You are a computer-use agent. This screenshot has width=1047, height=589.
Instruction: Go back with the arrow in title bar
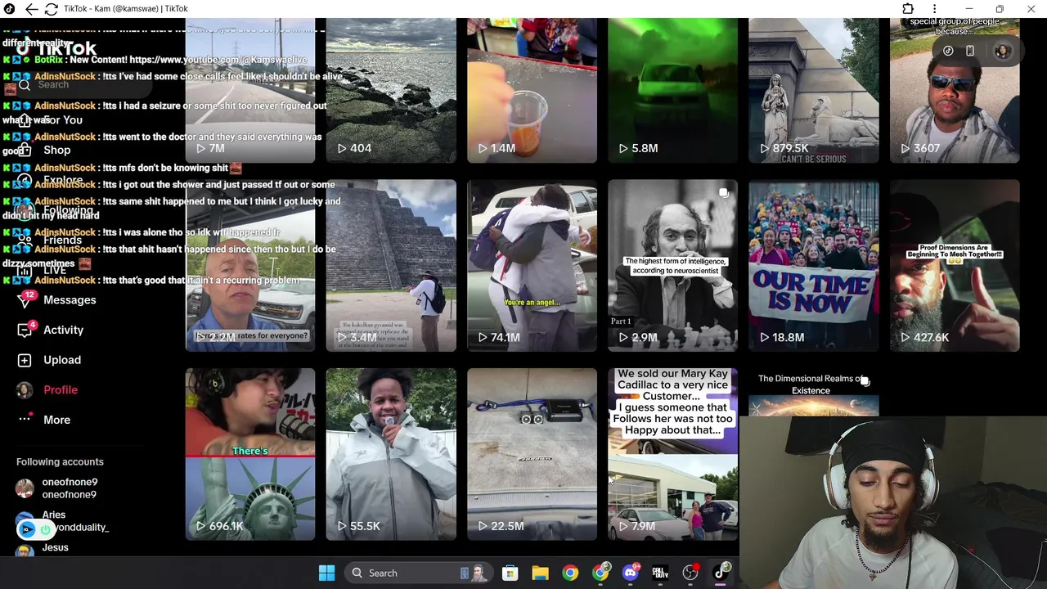(x=31, y=9)
